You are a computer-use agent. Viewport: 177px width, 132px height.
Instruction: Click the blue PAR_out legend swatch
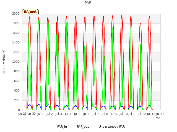[73, 127]
